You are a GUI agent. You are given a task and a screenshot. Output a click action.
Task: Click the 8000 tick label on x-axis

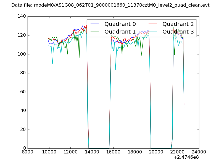(28, 152)
